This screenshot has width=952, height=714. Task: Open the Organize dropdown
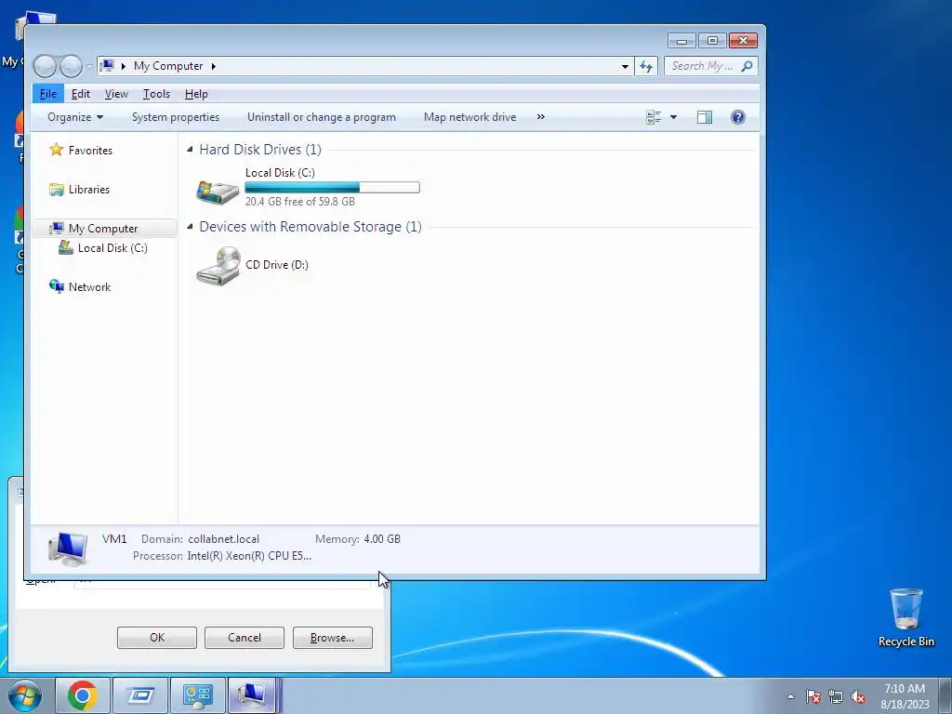click(75, 117)
